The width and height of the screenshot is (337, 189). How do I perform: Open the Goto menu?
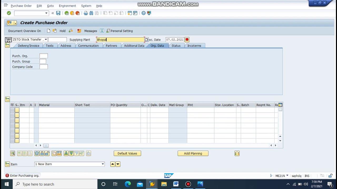pos(50,6)
